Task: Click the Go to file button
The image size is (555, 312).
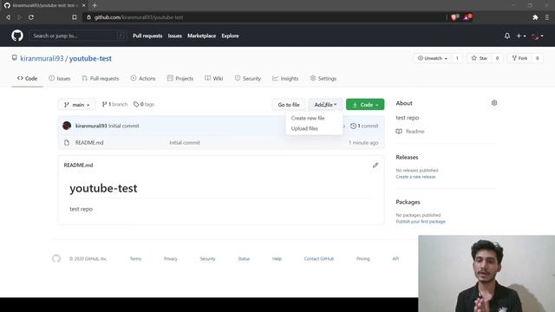Action: (x=289, y=104)
